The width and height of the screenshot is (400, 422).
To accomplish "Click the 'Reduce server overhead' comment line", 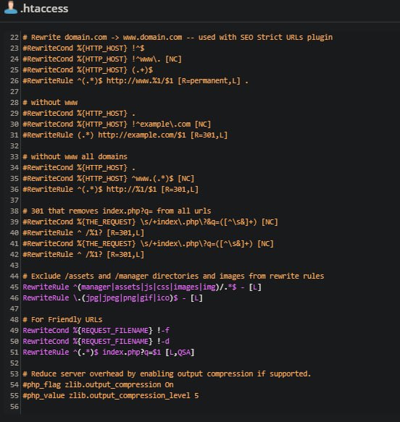I will click(167, 374).
